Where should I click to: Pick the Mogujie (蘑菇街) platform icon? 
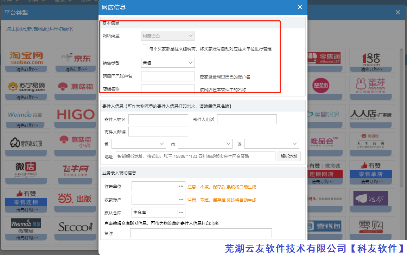(x=76, y=87)
